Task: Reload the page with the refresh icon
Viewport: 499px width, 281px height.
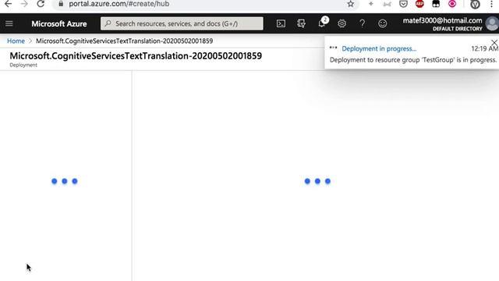Action: (41, 4)
